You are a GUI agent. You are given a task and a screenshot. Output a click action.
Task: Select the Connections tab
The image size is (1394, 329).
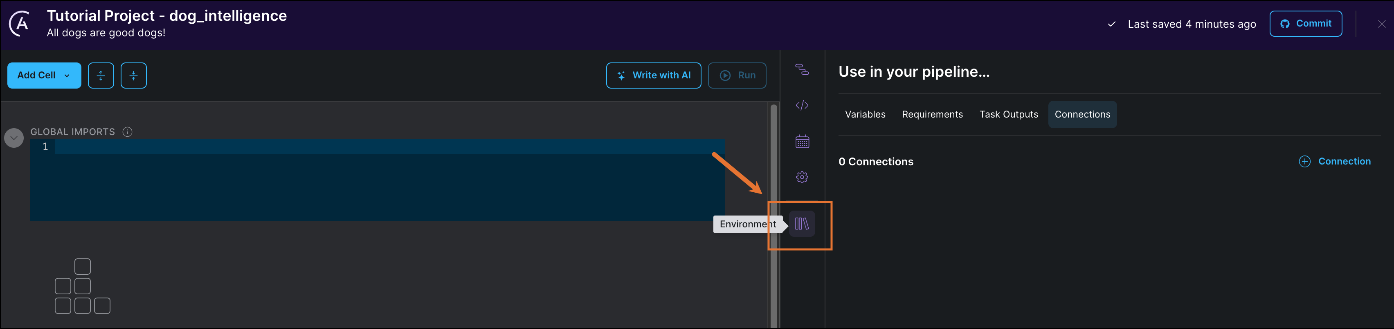[x=1082, y=115]
